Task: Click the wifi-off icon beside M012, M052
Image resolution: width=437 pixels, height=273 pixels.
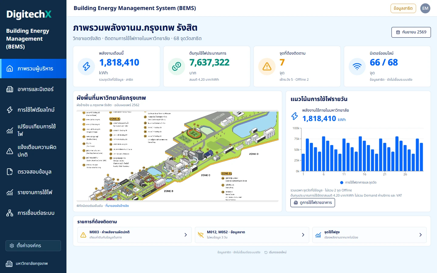Action: tap(201, 235)
